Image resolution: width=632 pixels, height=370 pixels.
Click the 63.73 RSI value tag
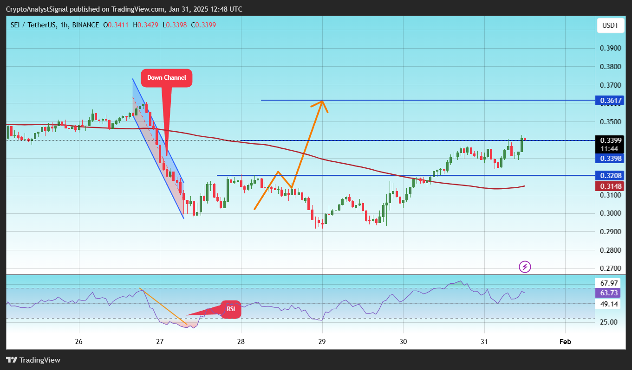[609, 293]
